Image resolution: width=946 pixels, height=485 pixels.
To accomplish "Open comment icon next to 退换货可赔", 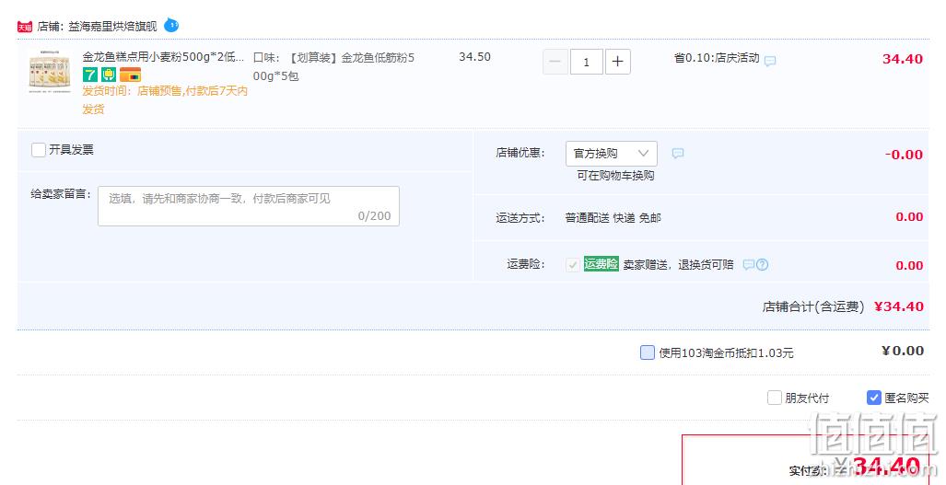I will click(x=749, y=264).
